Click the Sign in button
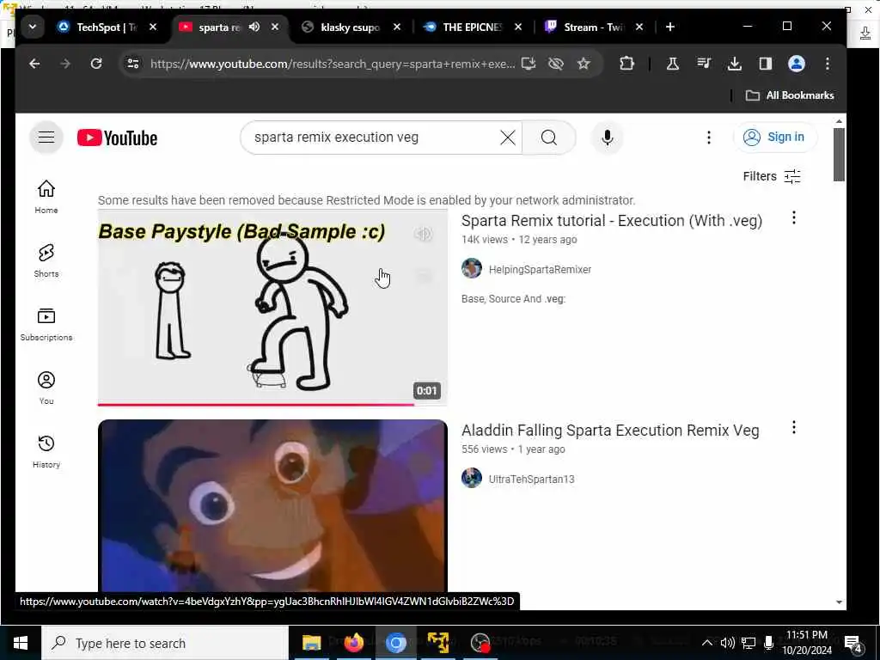Screen dimensions: 880x660 pyautogui.click(x=775, y=137)
